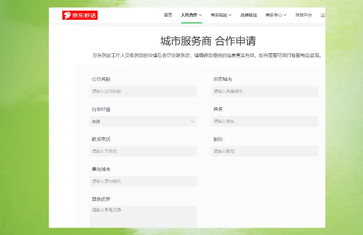Image resolution: width=363 pixels, height=235 pixels.
Task: Click the 姓名 input field
Action: point(265,121)
